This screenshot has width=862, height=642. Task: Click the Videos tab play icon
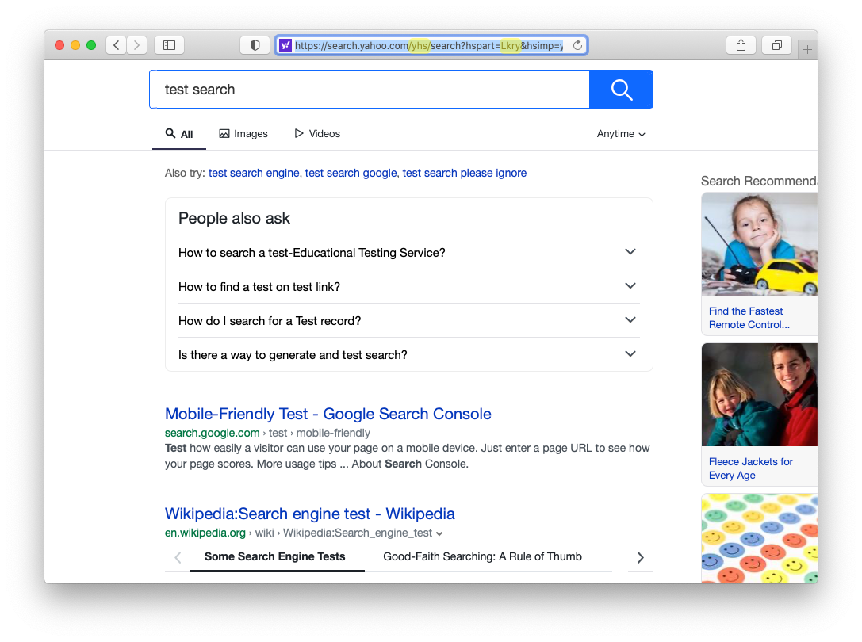299,134
